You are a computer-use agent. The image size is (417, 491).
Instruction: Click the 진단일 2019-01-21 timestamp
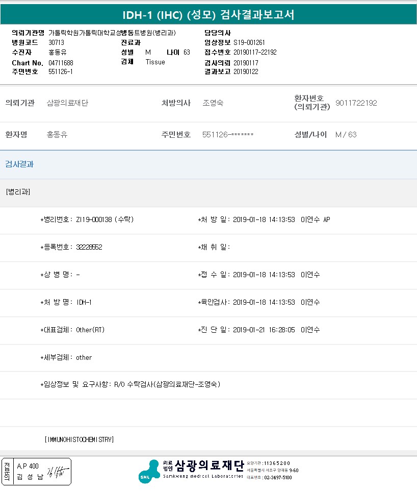[264, 330]
